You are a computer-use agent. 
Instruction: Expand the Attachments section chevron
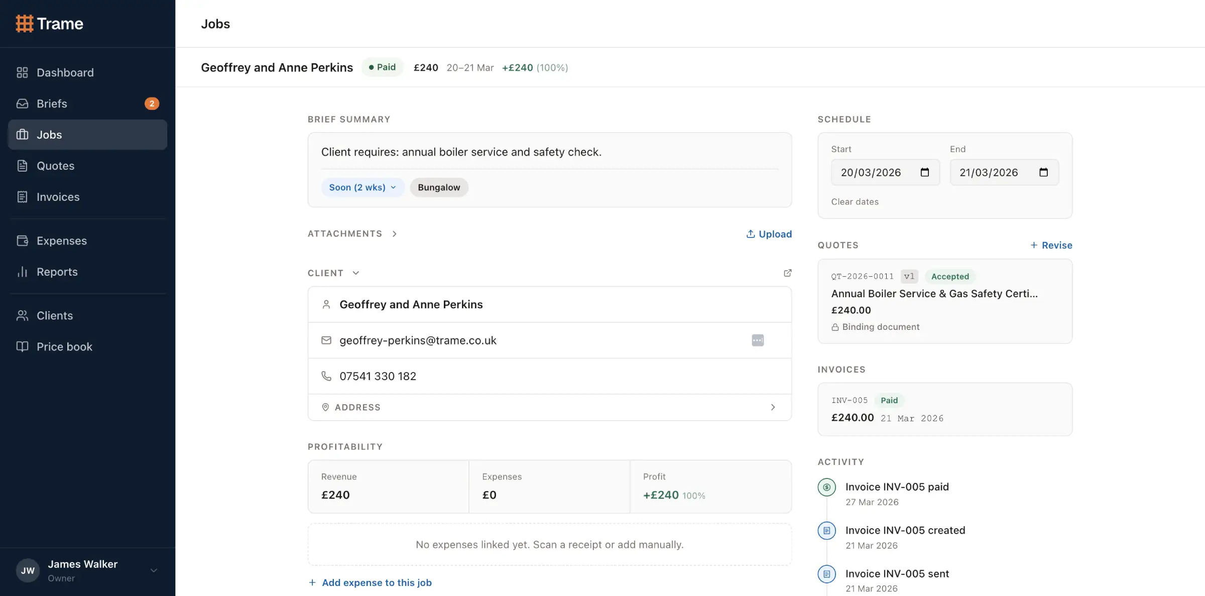coord(395,234)
